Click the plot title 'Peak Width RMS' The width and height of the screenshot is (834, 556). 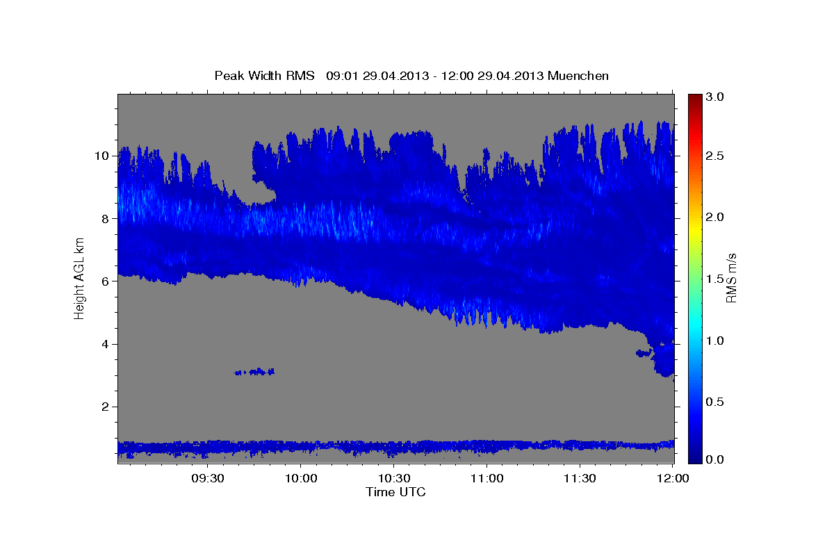pos(264,76)
